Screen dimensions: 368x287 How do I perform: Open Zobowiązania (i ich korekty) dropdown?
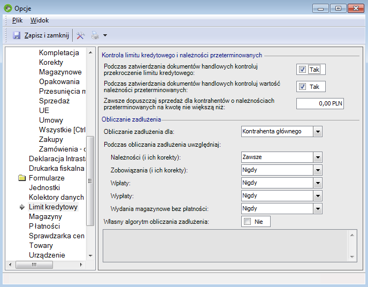tap(318, 170)
